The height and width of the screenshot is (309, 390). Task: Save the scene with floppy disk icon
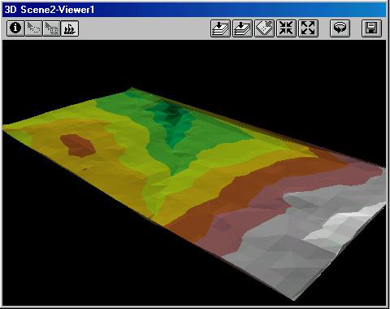click(x=371, y=28)
